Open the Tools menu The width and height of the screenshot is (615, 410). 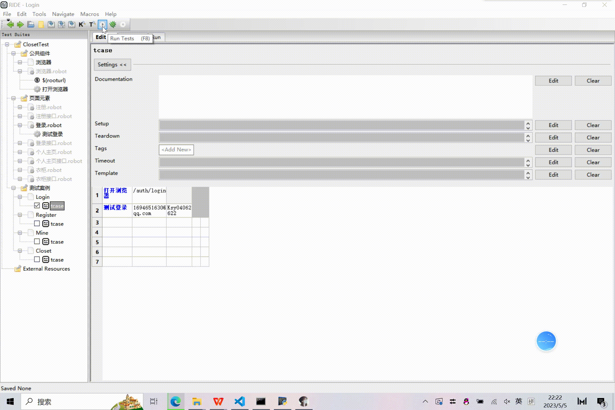point(39,14)
